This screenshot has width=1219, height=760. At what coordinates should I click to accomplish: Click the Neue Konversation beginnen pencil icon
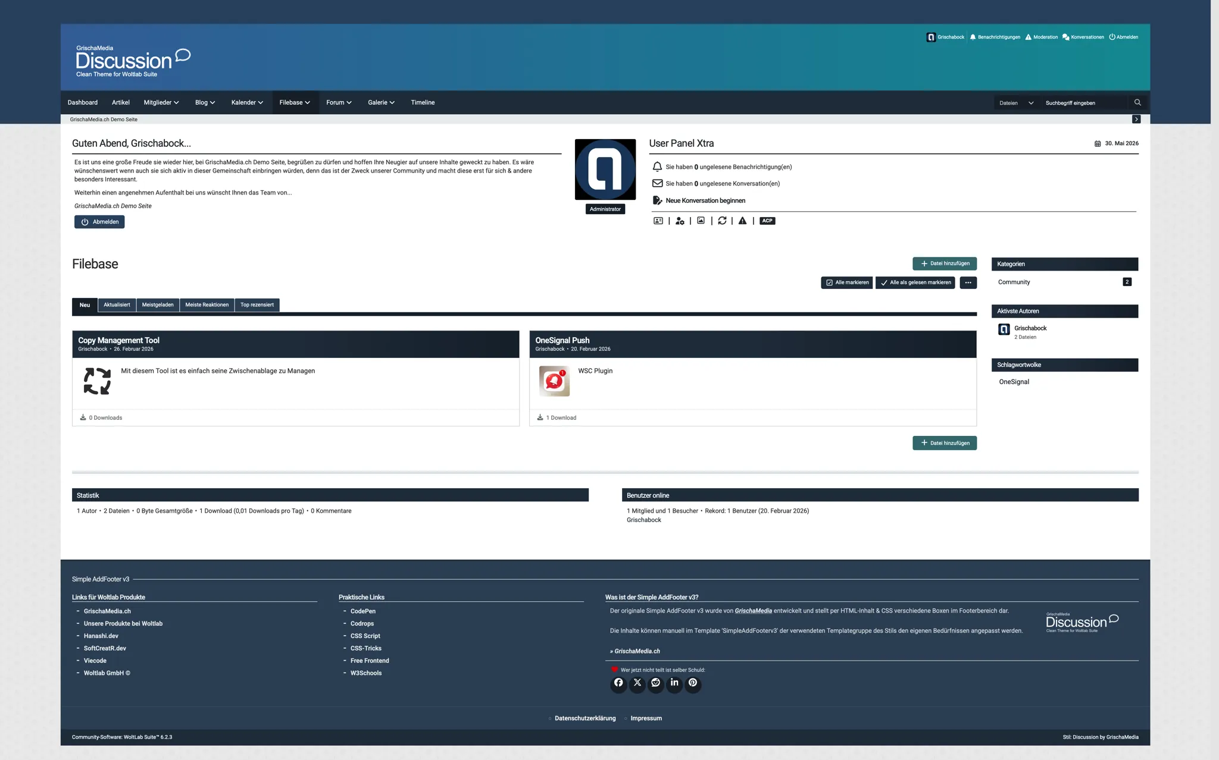657,200
